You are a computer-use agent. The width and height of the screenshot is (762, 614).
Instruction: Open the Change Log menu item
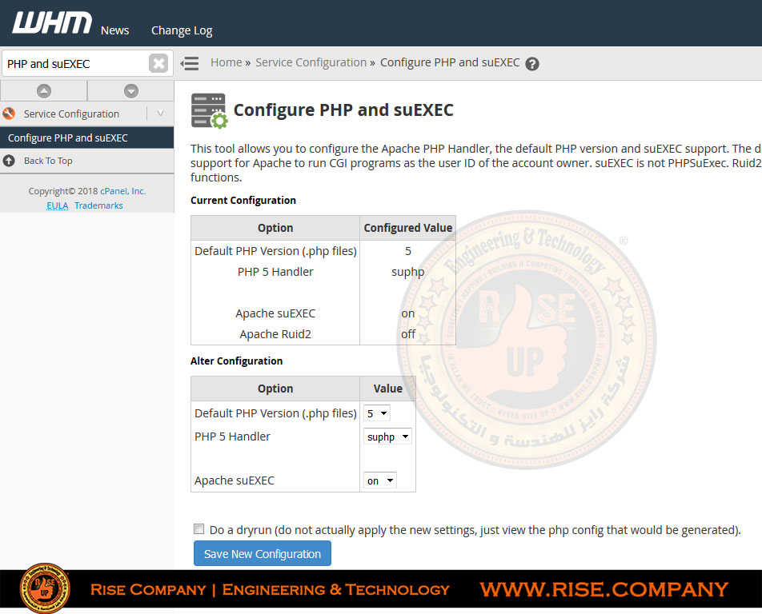[x=182, y=30]
